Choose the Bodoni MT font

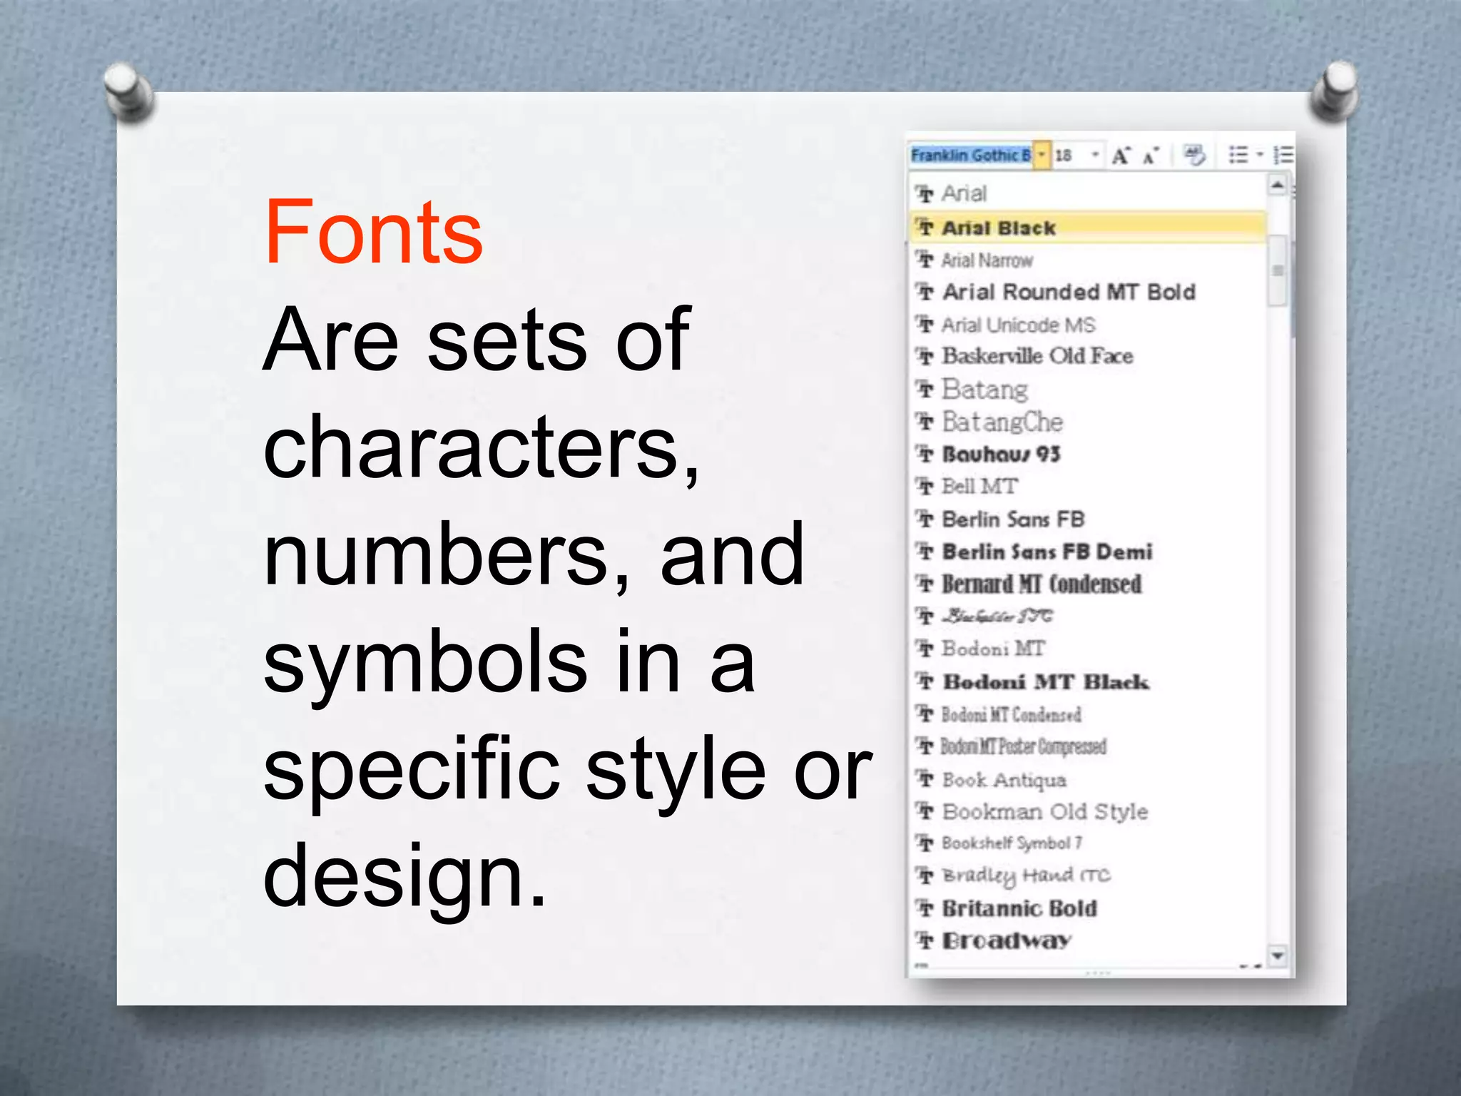(1089, 649)
